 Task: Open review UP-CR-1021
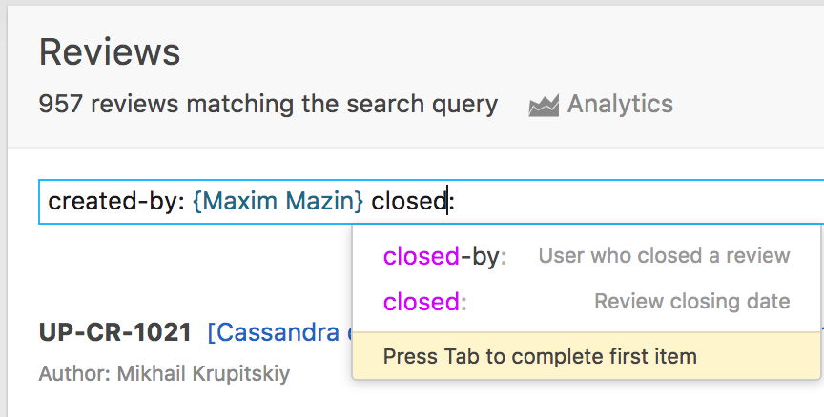click(x=115, y=332)
